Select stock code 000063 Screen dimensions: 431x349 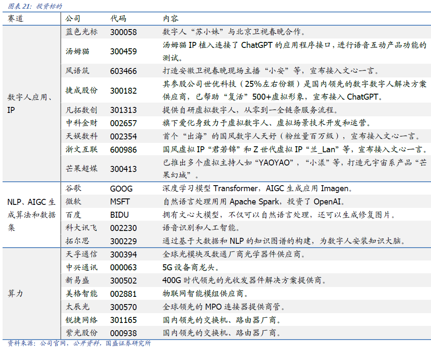point(123,268)
